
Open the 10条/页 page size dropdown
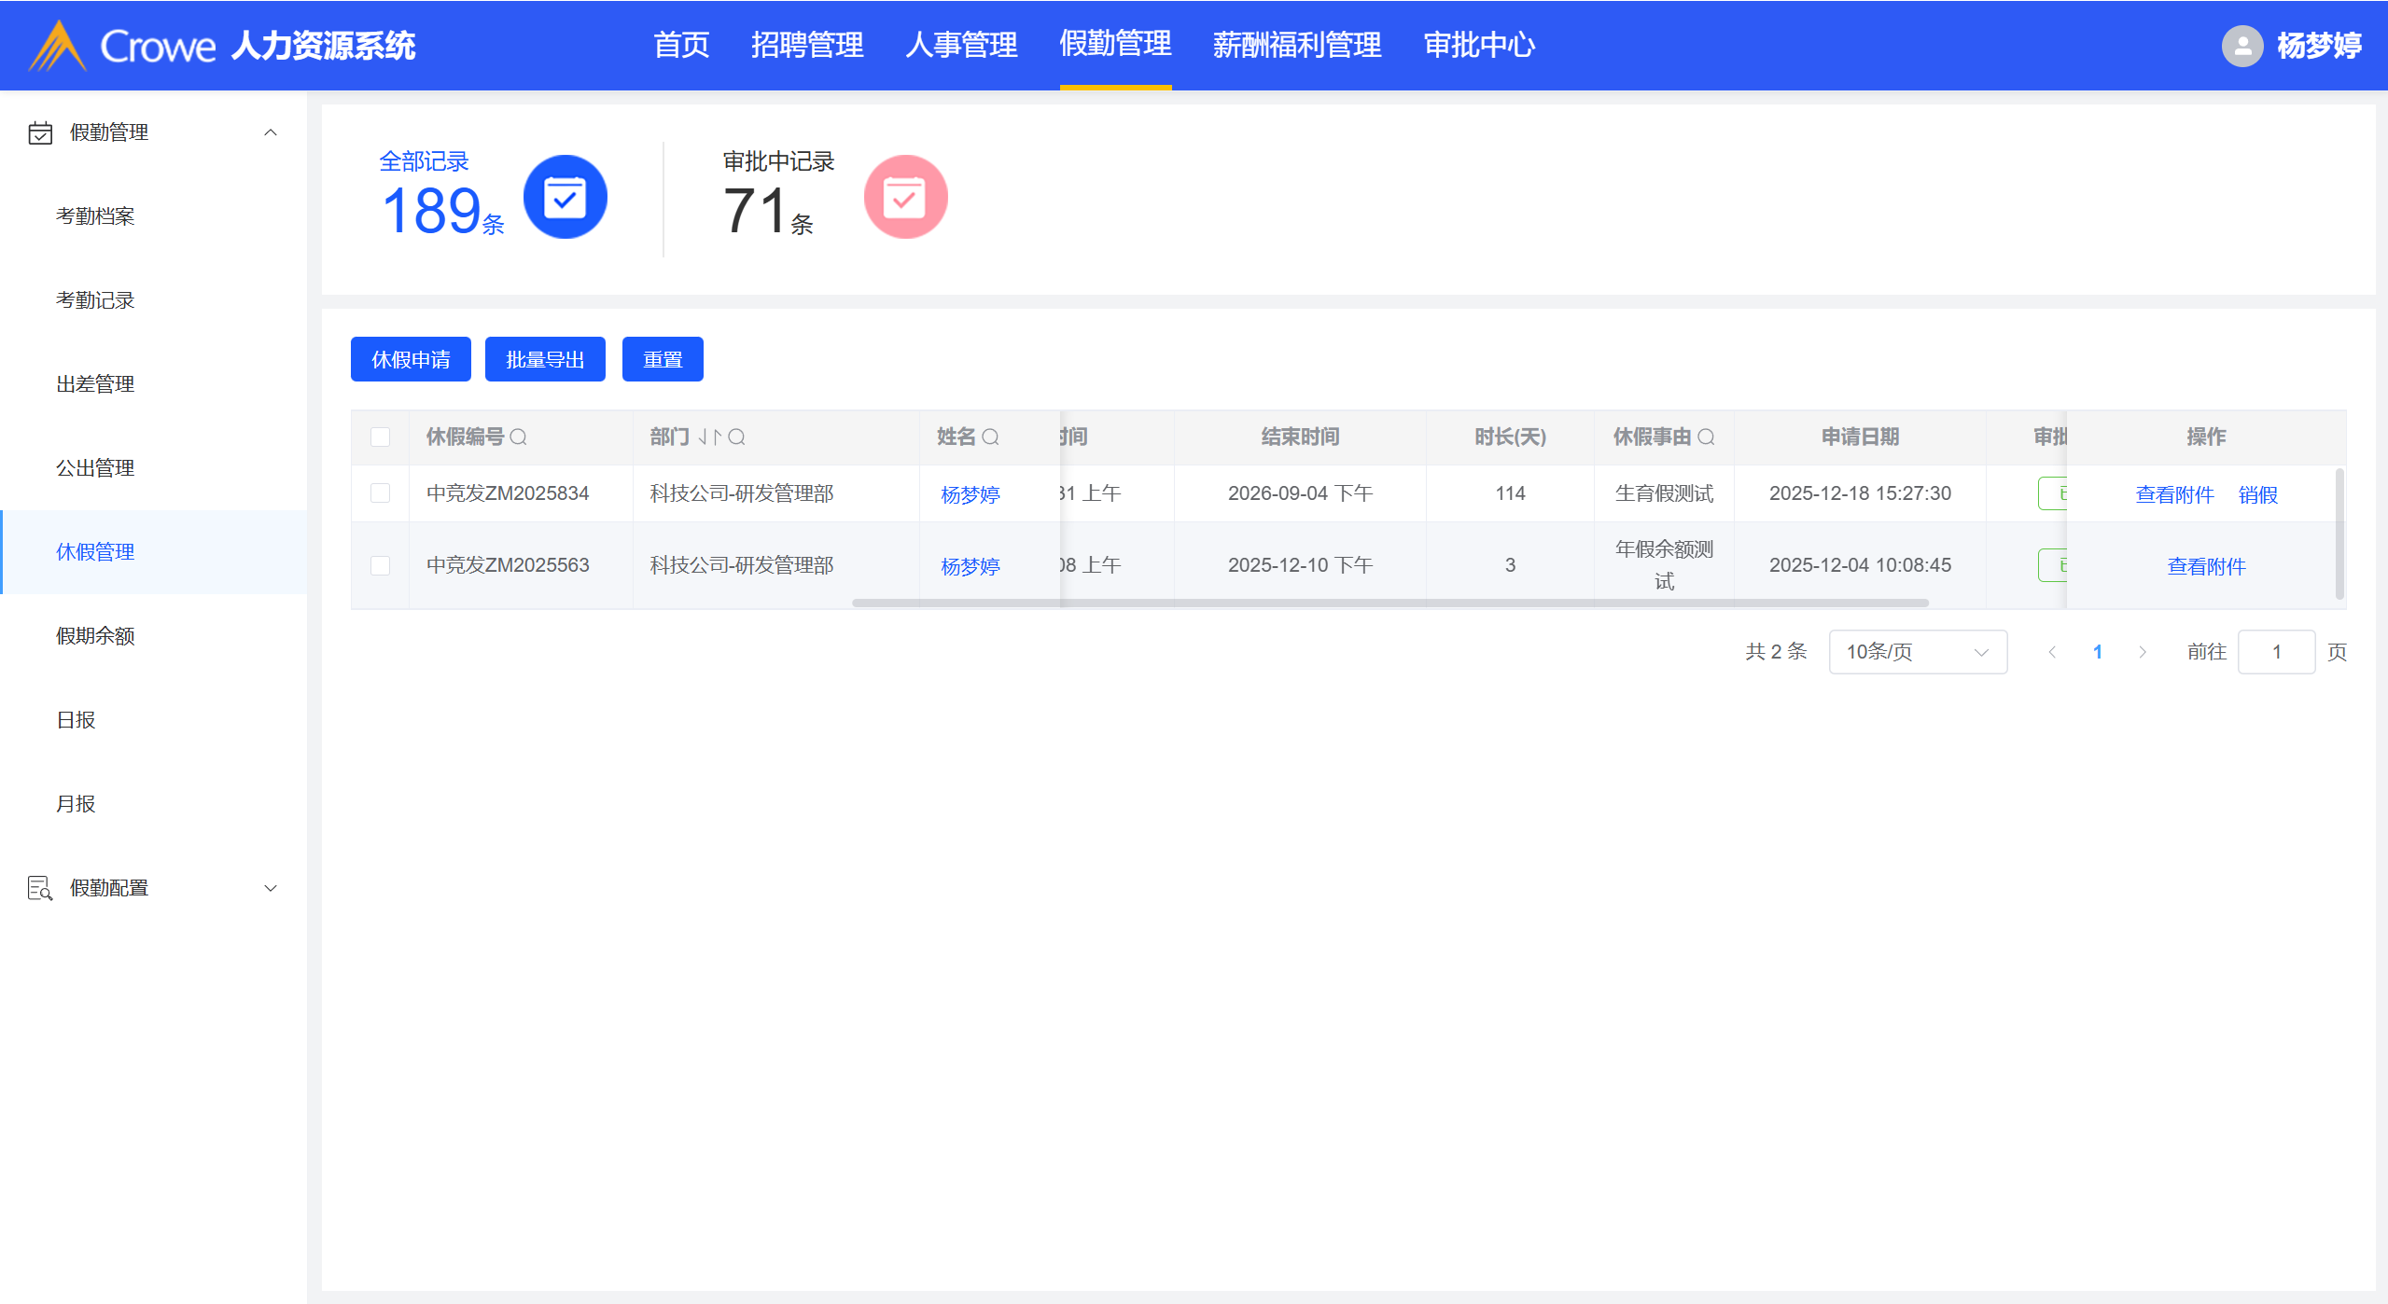click(x=1917, y=651)
